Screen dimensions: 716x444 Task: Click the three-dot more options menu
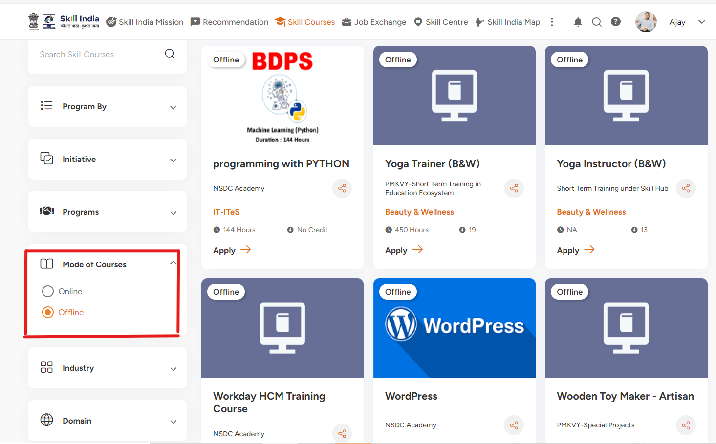552,22
